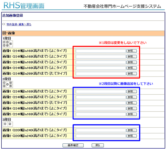Click the 2段目 layout diagram icon
166x150 pixels.
(8, 84)
